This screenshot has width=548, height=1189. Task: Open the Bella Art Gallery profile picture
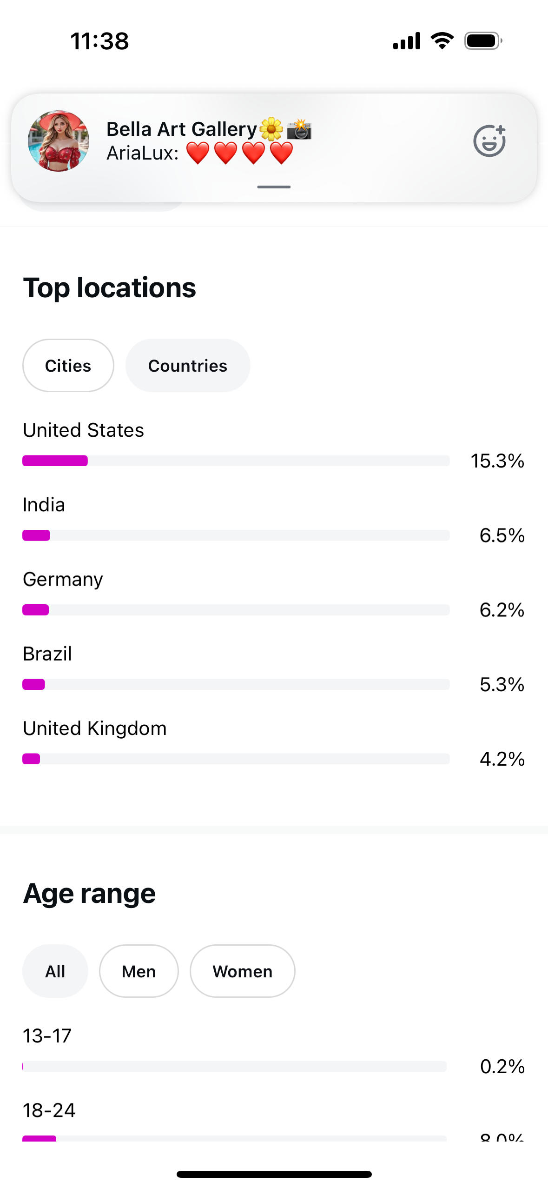pyautogui.click(x=59, y=141)
